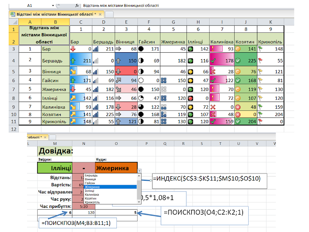The width and height of the screenshot is (309, 232).
Task: Open the dropdown arrow beside Жмеринка cell
Action: pyautogui.click(x=140, y=171)
